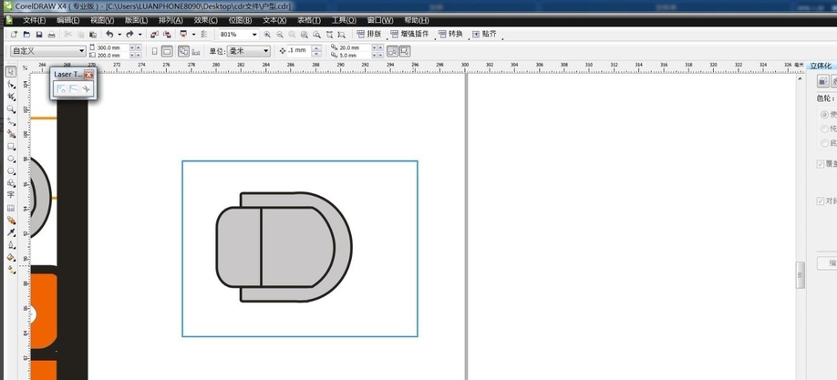Choose the Ellipse tool
Viewport: 837px width, 380px height.
11,159
